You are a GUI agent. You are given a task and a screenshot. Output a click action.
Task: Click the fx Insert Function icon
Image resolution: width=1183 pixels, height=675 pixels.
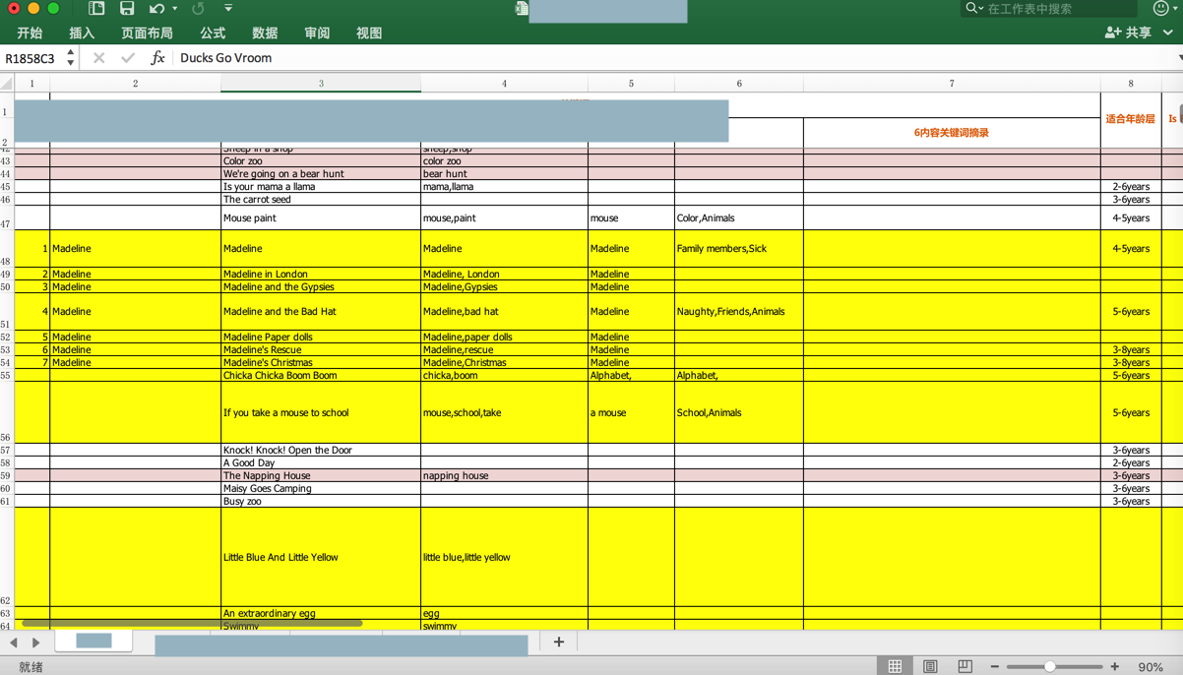tap(157, 58)
